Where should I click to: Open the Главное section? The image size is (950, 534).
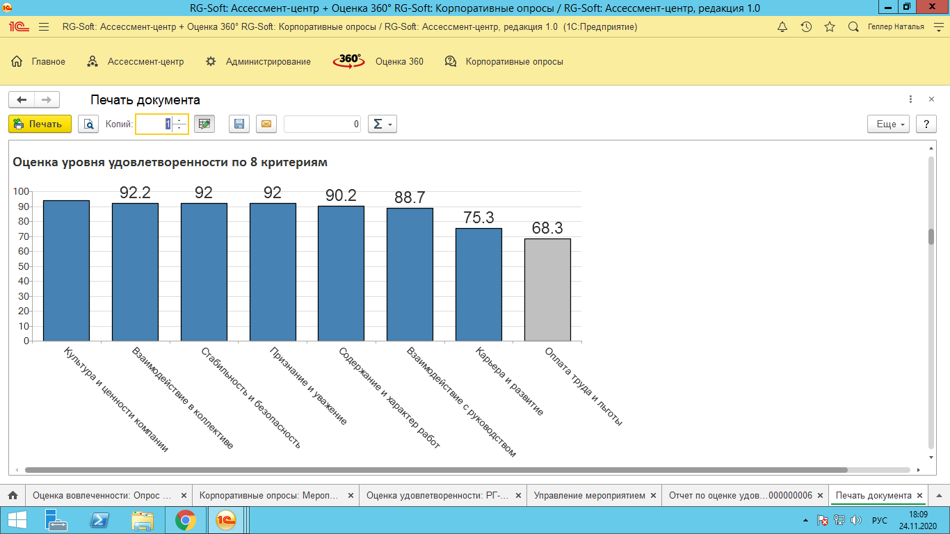[x=38, y=61]
